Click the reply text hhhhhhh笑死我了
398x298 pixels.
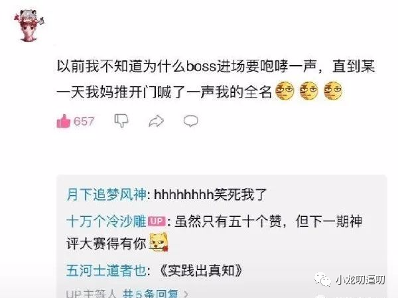[210, 195]
